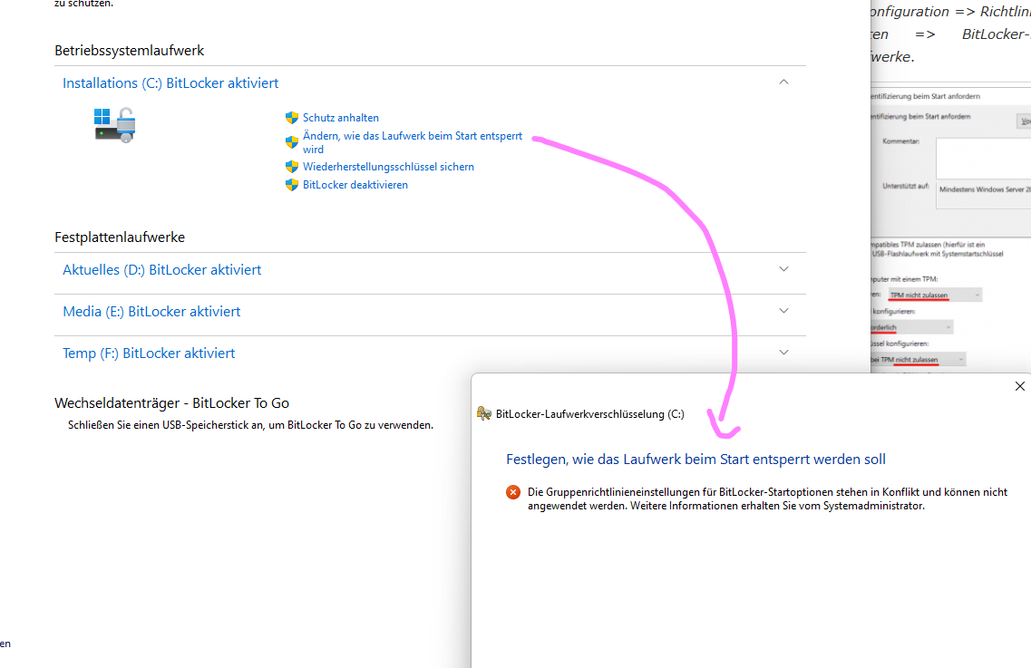Click 'Media (E:) BitLocker aktiviert' link
1031x668 pixels.
point(151,312)
